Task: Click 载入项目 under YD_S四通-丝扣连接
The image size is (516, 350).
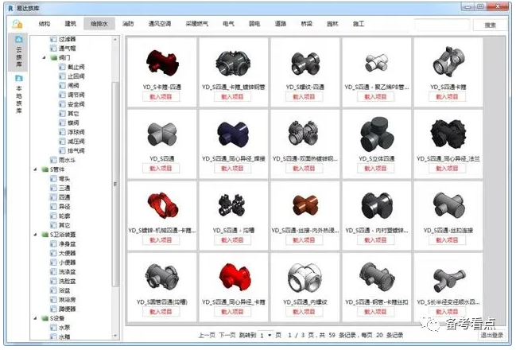Action: [x=447, y=240]
